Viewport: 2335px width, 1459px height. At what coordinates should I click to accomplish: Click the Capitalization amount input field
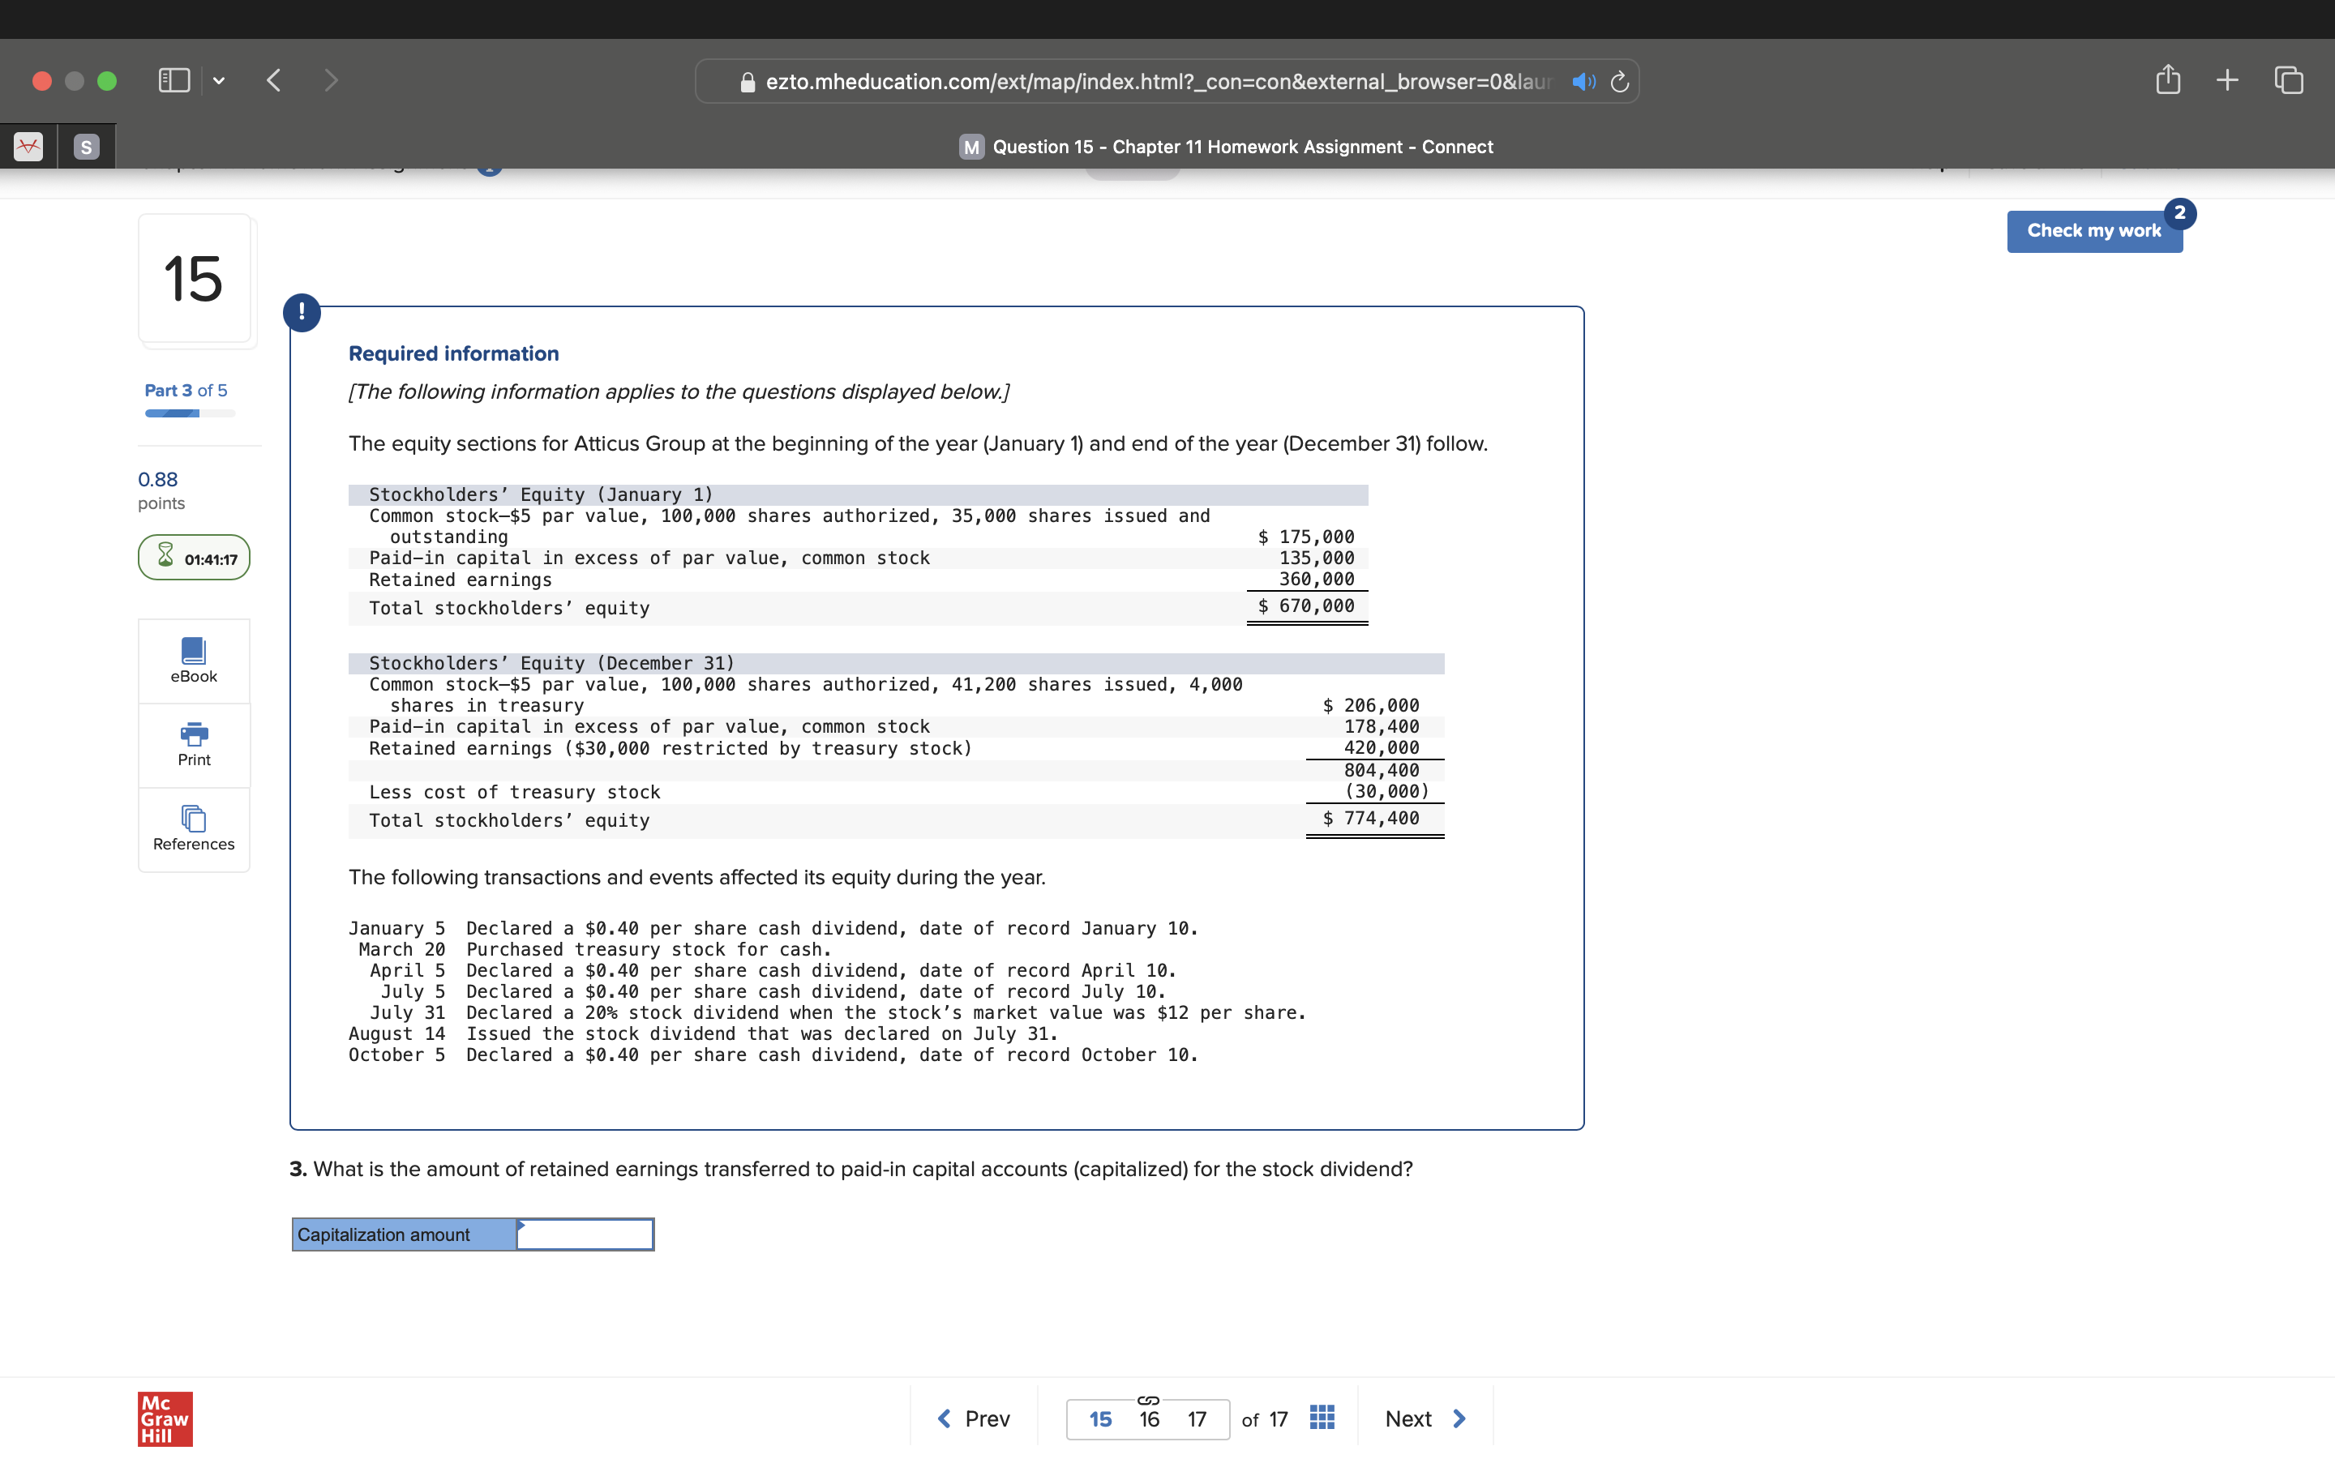(585, 1234)
